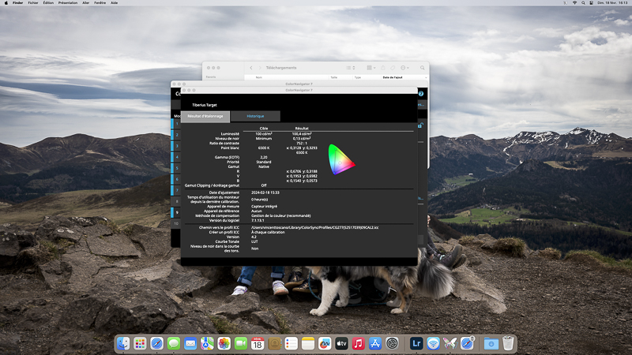Launch Lightroom Classic from the Dock
The image size is (632, 355).
[416, 344]
